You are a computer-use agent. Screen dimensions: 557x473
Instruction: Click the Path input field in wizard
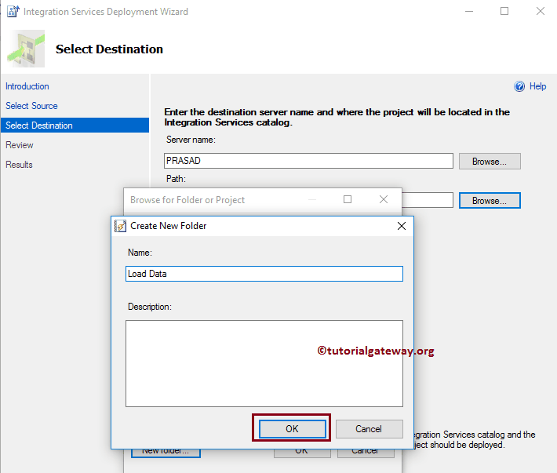coord(428,200)
